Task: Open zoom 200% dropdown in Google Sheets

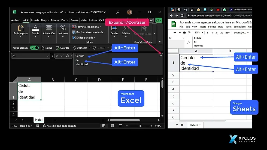Action: (x=199, y=33)
